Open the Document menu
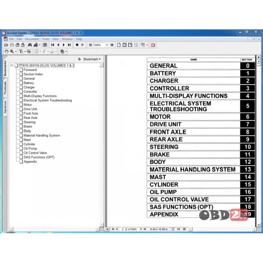 tap(32, 39)
